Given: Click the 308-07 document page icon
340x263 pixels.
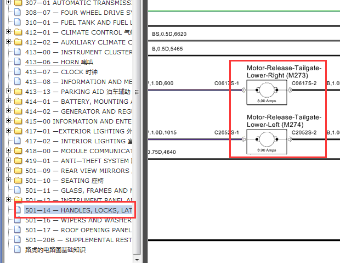Looking at the screenshot, I should (18, 13).
